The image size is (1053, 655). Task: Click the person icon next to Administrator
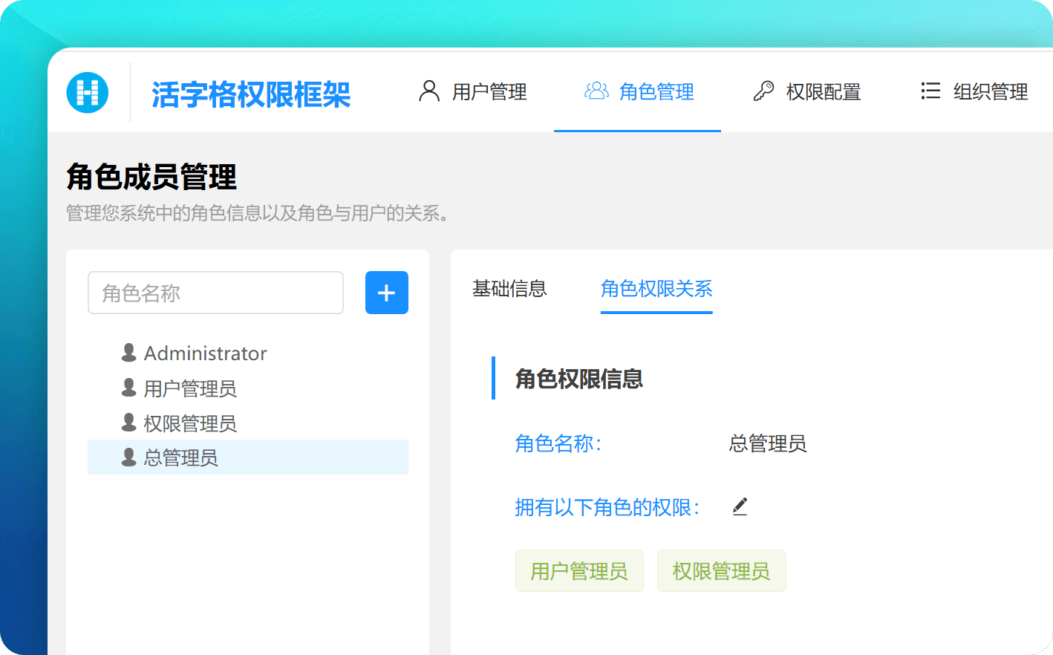[128, 353]
